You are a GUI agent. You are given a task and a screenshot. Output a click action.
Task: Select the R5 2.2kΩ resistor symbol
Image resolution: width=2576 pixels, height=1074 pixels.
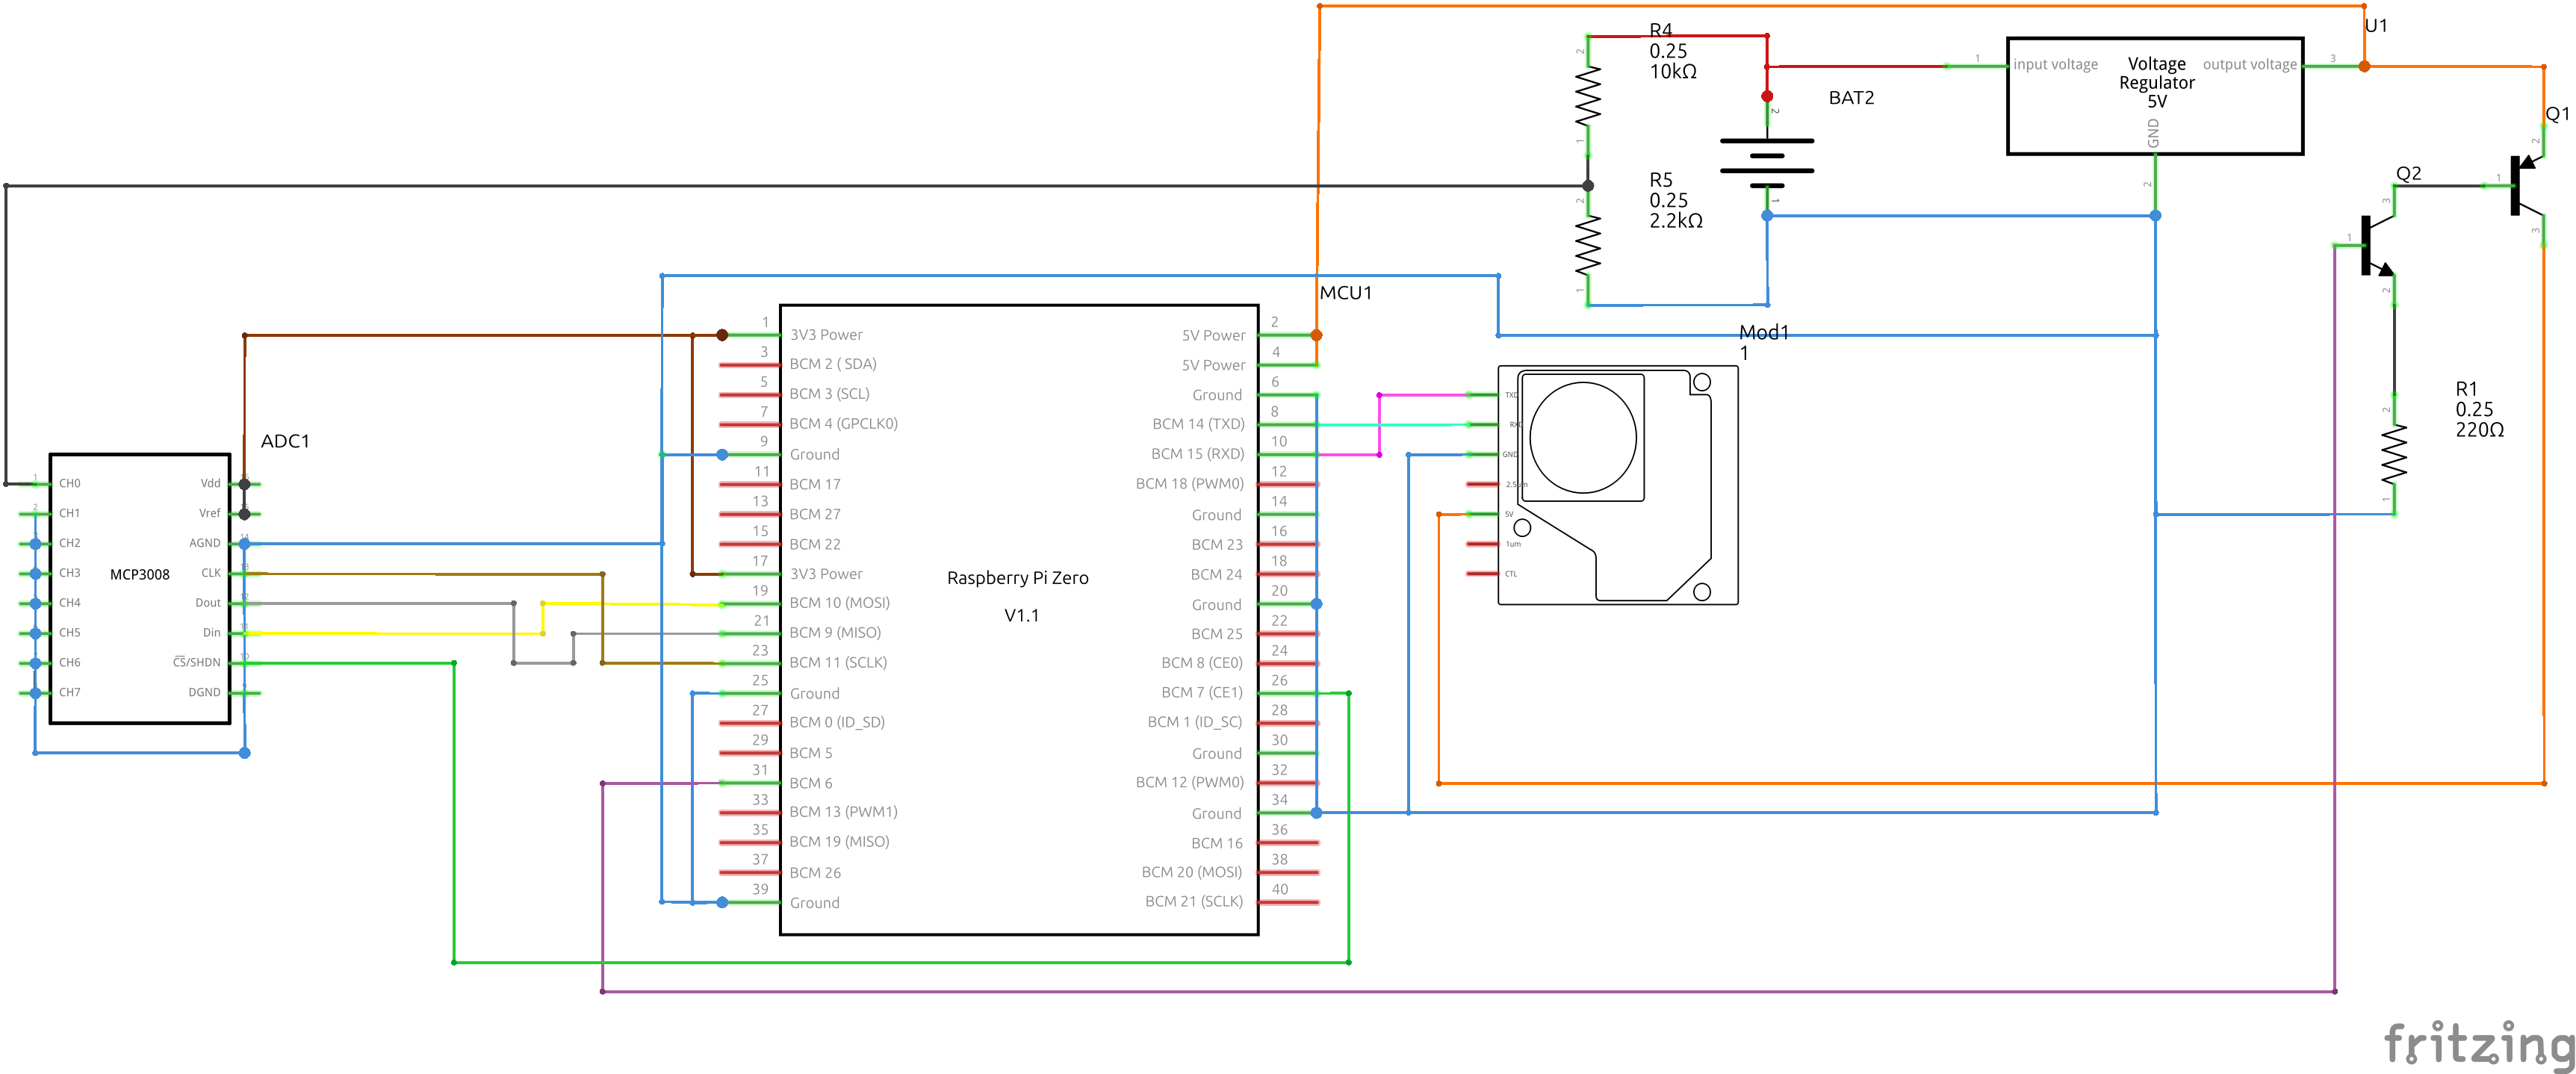(x=1588, y=246)
